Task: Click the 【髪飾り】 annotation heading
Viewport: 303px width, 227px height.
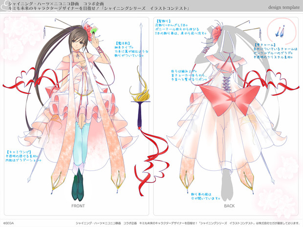Action: pyautogui.click(x=163, y=21)
